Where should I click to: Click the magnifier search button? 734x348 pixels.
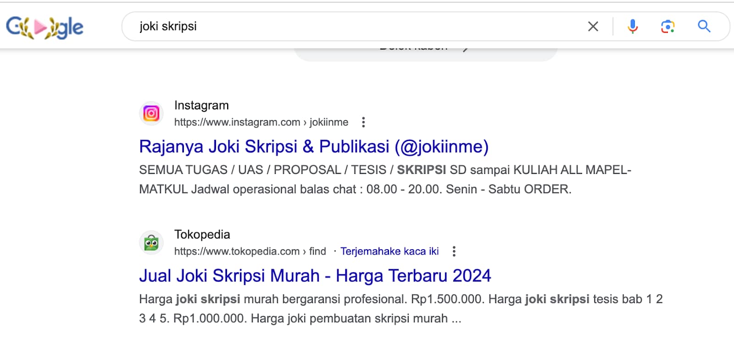point(704,27)
